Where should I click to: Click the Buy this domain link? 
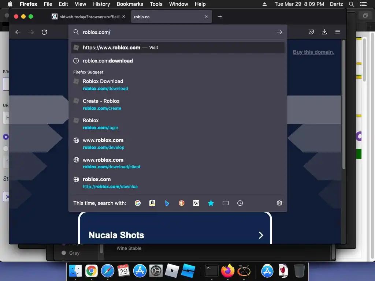point(313,52)
